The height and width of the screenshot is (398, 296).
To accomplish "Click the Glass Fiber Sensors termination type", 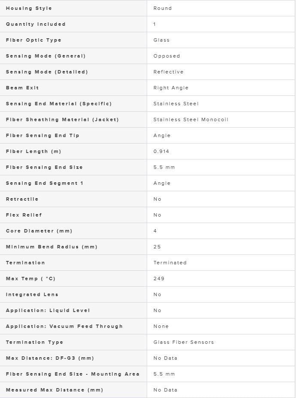I will (x=184, y=342).
